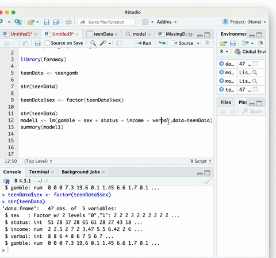This screenshot has width=276, height=258.
Task: Maximize the Console pane
Action: tap(207, 173)
